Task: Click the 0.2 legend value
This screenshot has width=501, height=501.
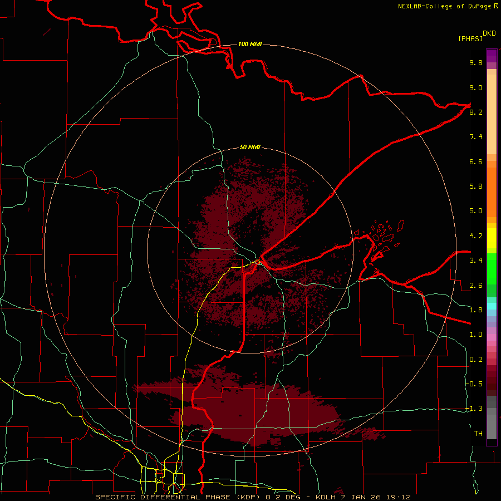Action: coord(476,359)
